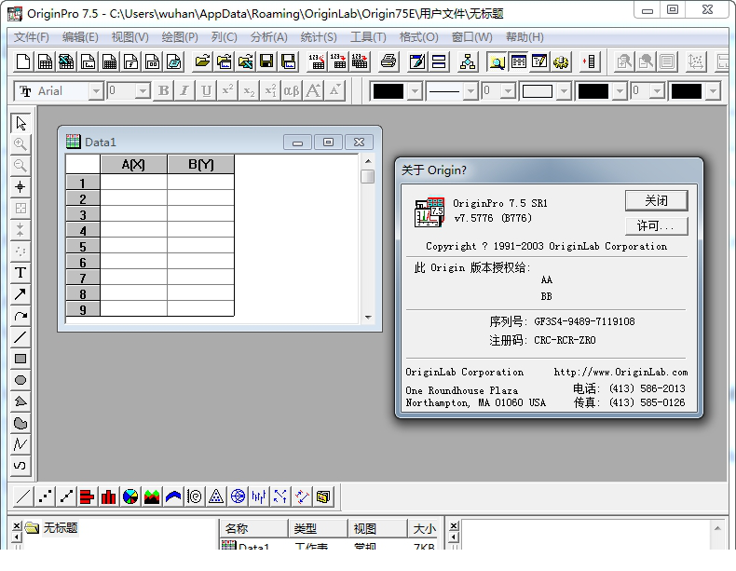This screenshot has height=571, width=736.
Task: Plot a red column chart
Action: click(x=108, y=496)
